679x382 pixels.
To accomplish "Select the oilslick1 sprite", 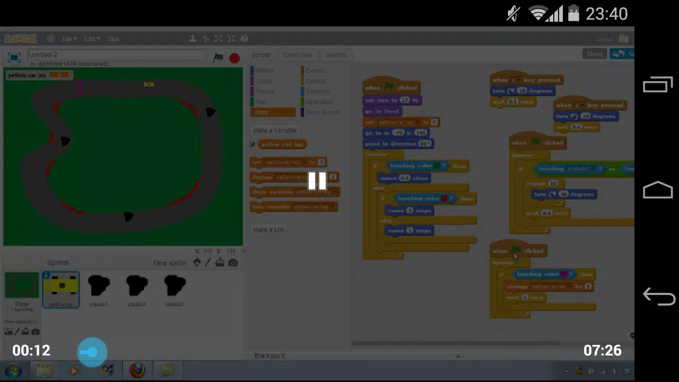I will (99, 290).
